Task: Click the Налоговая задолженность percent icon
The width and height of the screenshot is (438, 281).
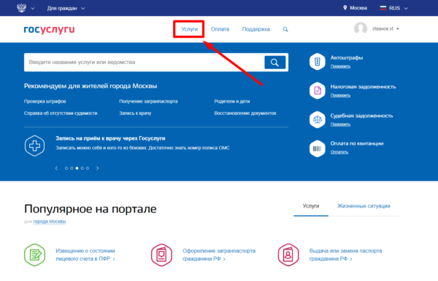Action: pyautogui.click(x=318, y=90)
